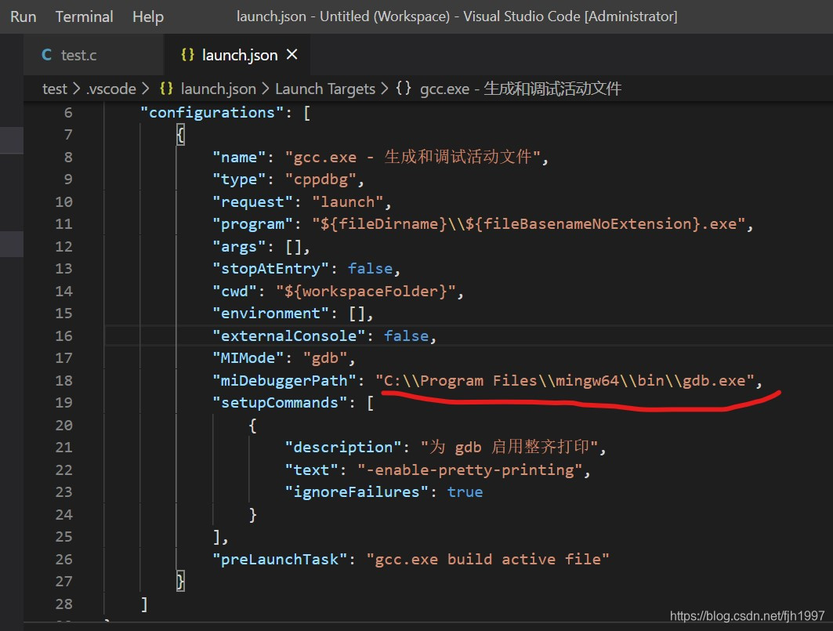Close the launch.json tab
This screenshot has width=833, height=631.
(x=292, y=54)
